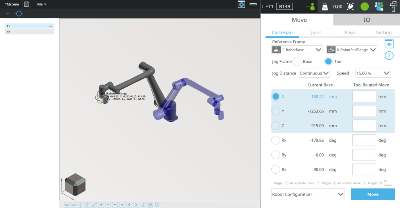
Task: Click the Y tool related move field
Action: click(364, 111)
